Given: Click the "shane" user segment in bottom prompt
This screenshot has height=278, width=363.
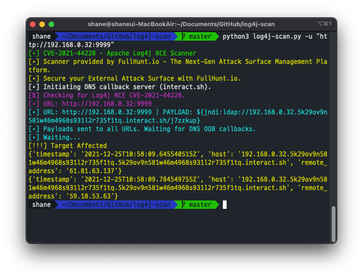Looking at the screenshot, I should (42, 205).
